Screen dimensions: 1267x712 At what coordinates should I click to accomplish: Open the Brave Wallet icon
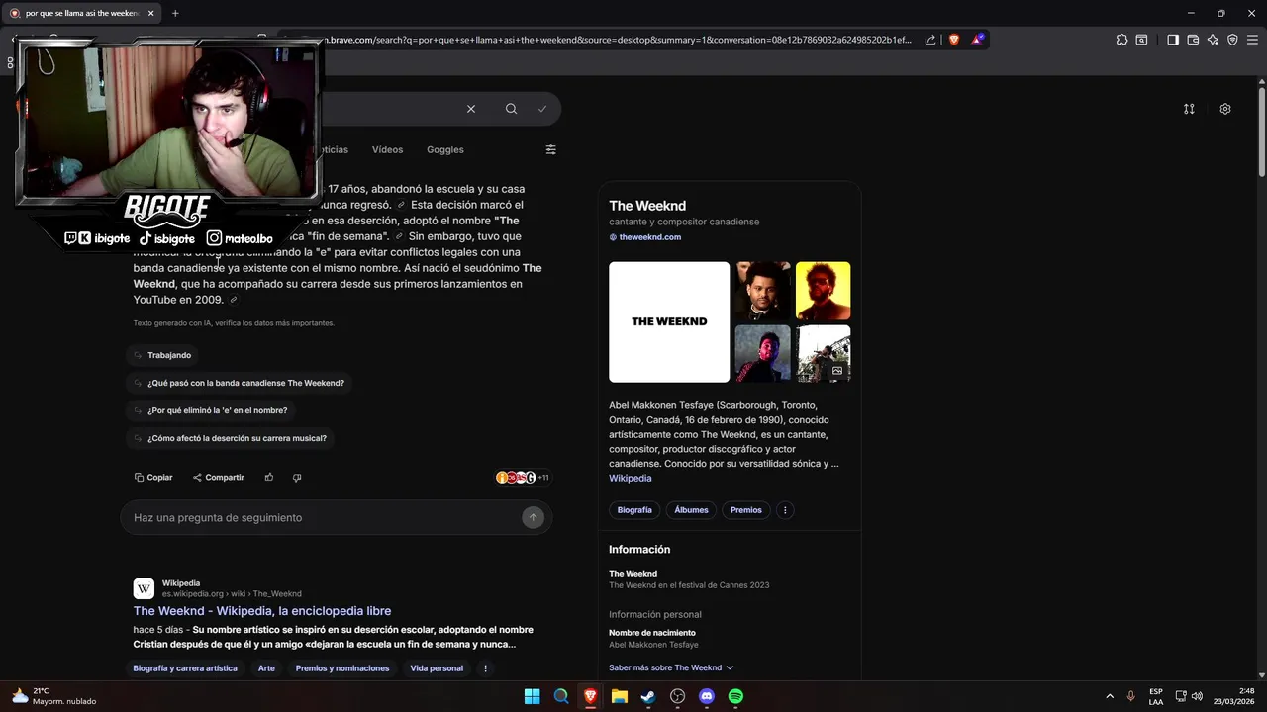(x=1193, y=40)
